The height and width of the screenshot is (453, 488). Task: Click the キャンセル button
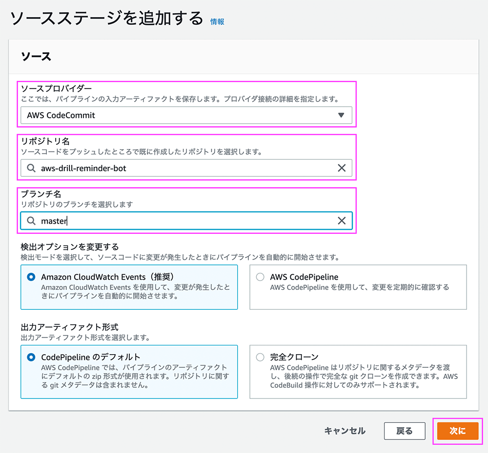pos(345,431)
